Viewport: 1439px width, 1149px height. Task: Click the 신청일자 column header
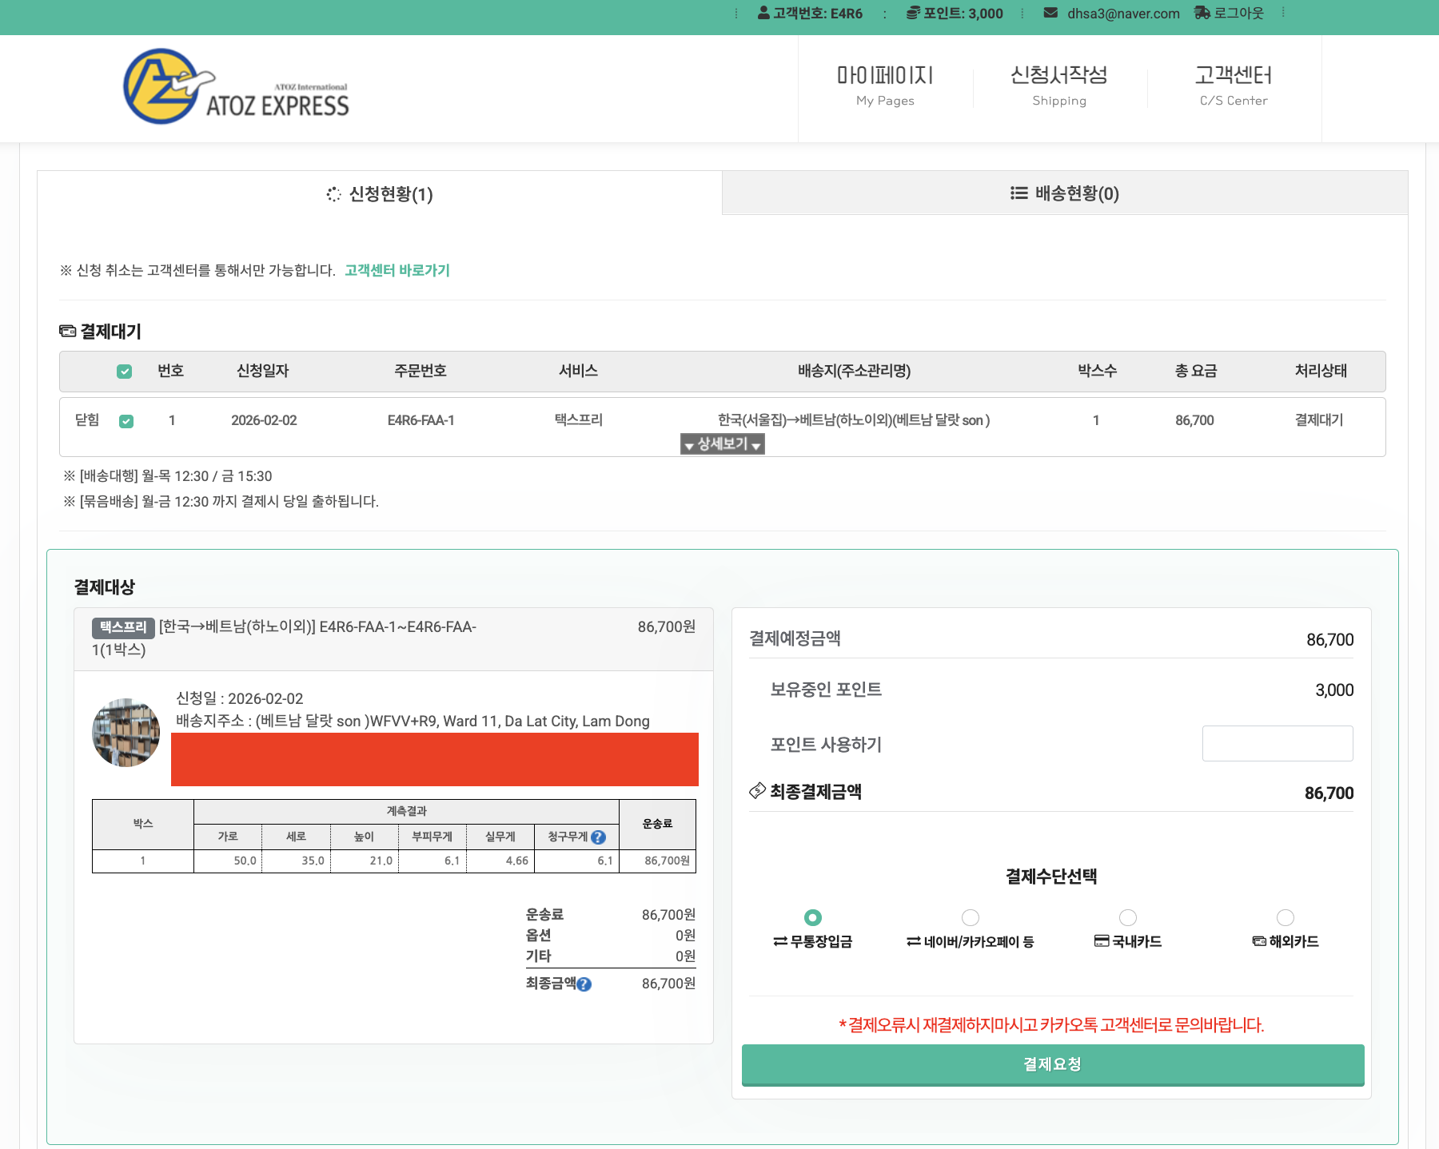(263, 371)
